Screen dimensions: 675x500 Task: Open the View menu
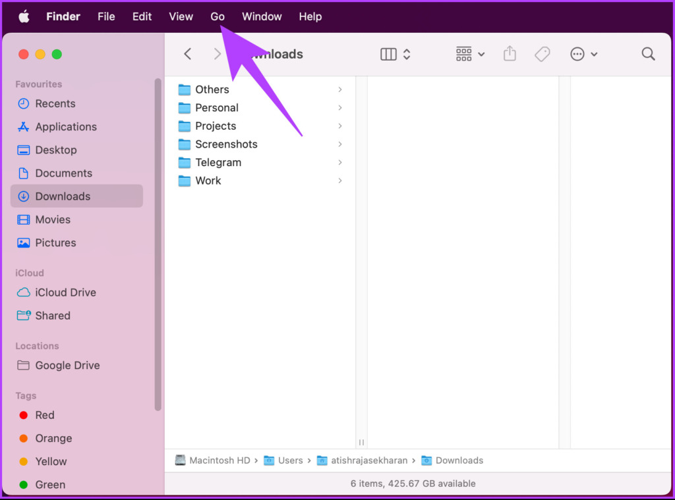click(181, 16)
